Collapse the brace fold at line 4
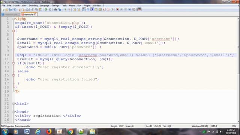 point(13,31)
